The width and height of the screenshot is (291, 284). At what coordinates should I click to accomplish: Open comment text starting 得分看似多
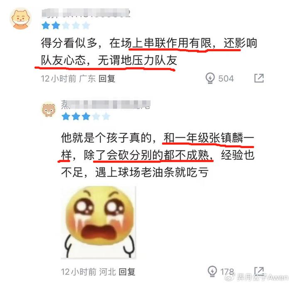[x=149, y=52]
